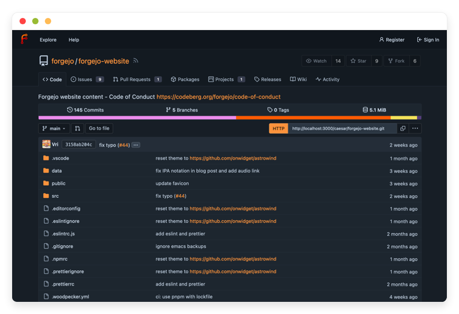
Task: Watch the forgejo-website repository
Action: (x=317, y=61)
